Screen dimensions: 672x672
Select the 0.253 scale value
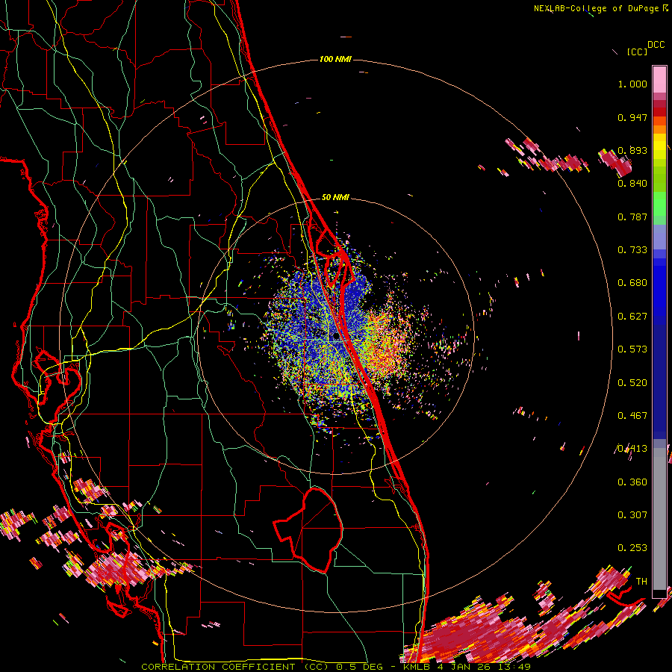click(632, 548)
